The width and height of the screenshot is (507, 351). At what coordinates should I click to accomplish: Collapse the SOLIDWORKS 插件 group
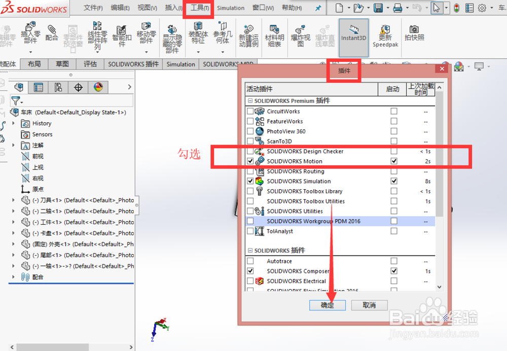250,251
